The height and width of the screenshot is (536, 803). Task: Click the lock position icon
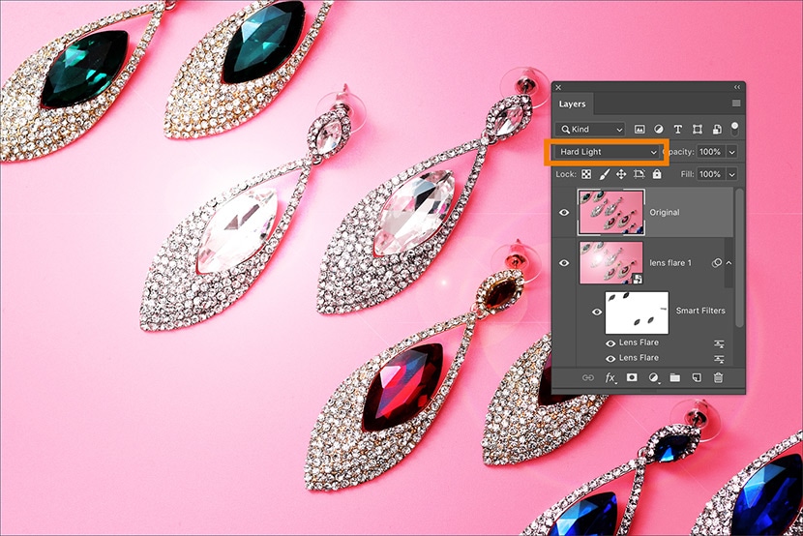click(x=621, y=174)
